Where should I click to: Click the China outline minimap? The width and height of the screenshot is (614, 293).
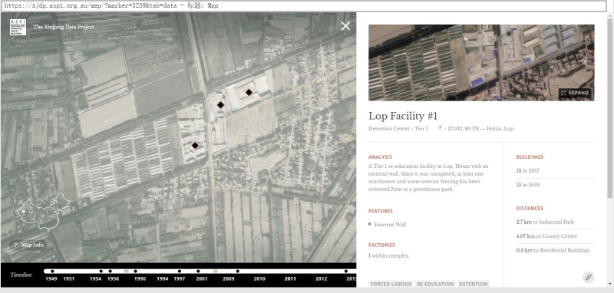point(43,212)
